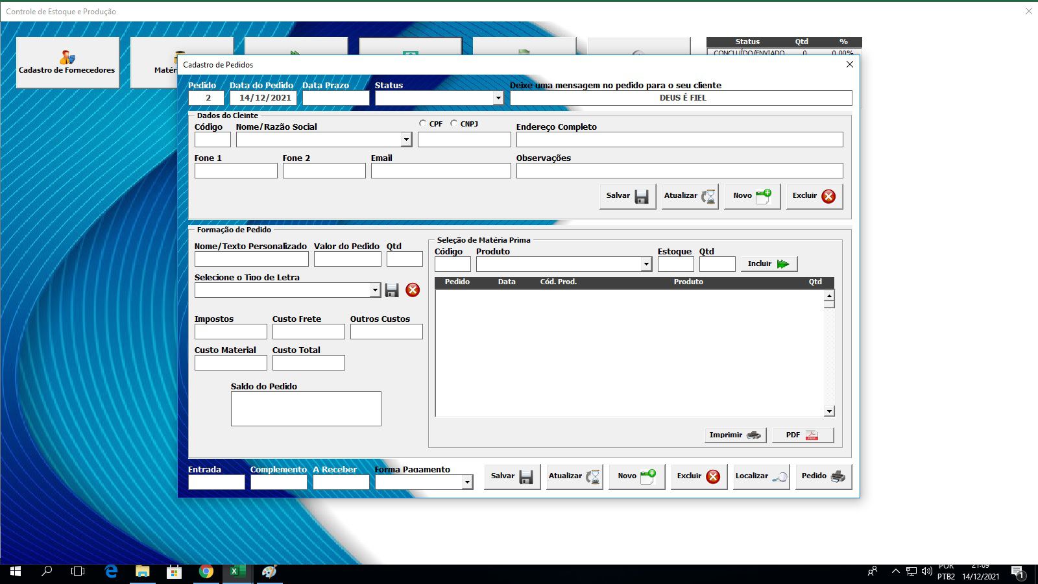Open the Produto combo box list

click(x=646, y=264)
